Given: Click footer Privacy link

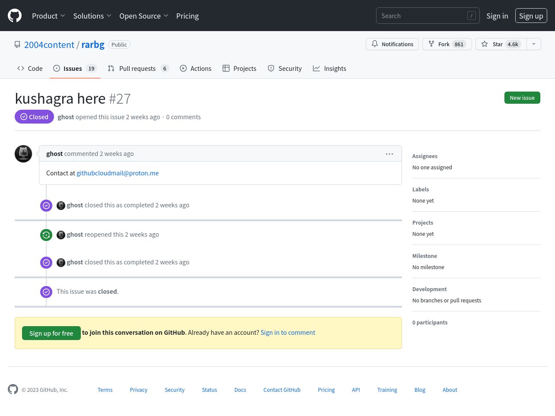Looking at the screenshot, I should (139, 390).
